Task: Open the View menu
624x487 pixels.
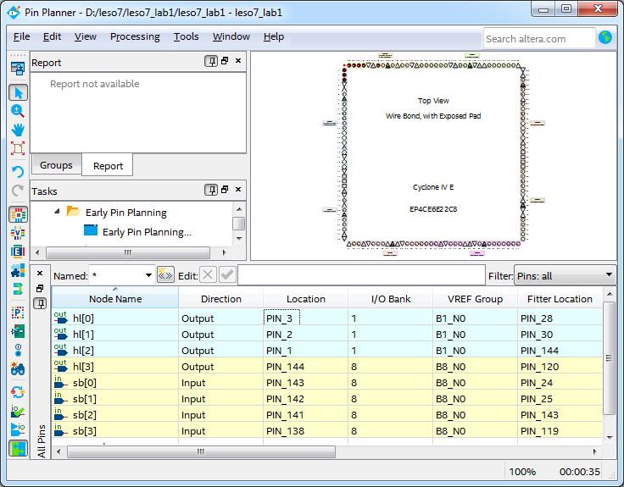Action: 85,36
